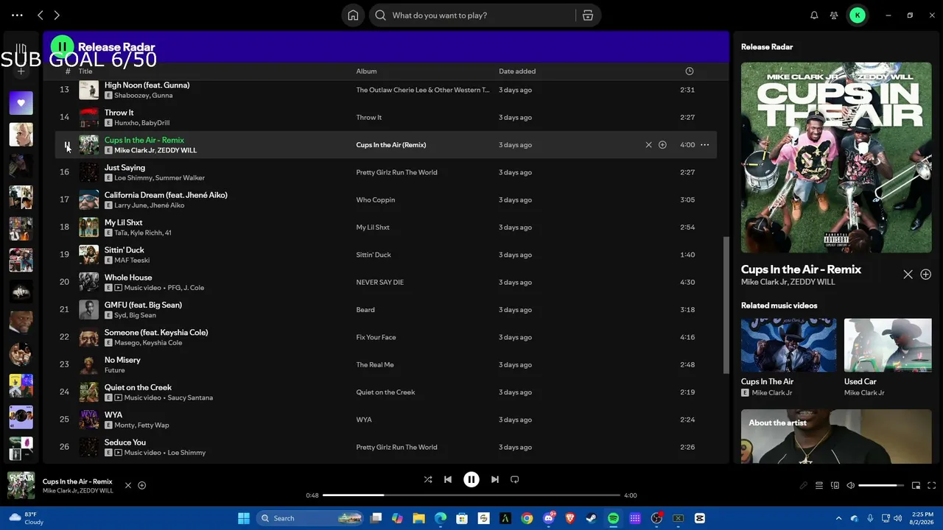The height and width of the screenshot is (530, 943).
Task: Hide track in Now Playing panel
Action: pos(908,275)
